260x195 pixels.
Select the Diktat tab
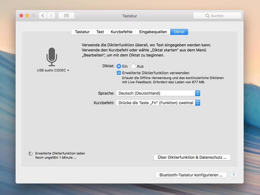179,32
